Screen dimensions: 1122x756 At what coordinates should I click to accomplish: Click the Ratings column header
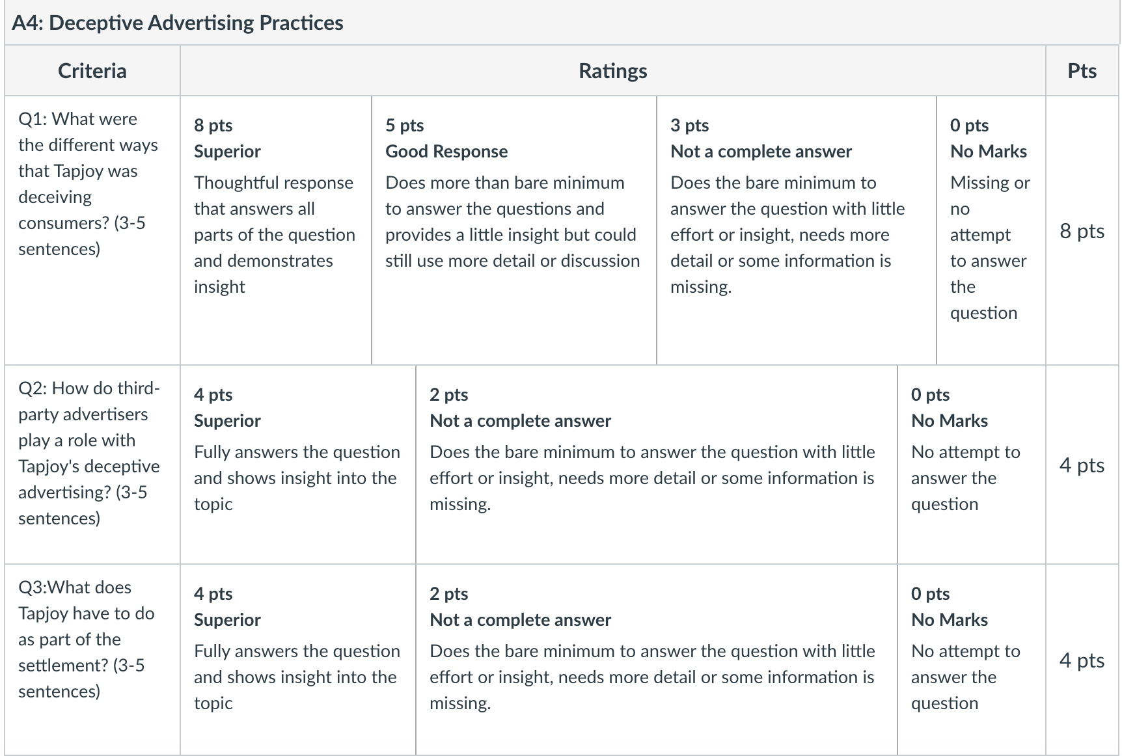[x=613, y=70]
